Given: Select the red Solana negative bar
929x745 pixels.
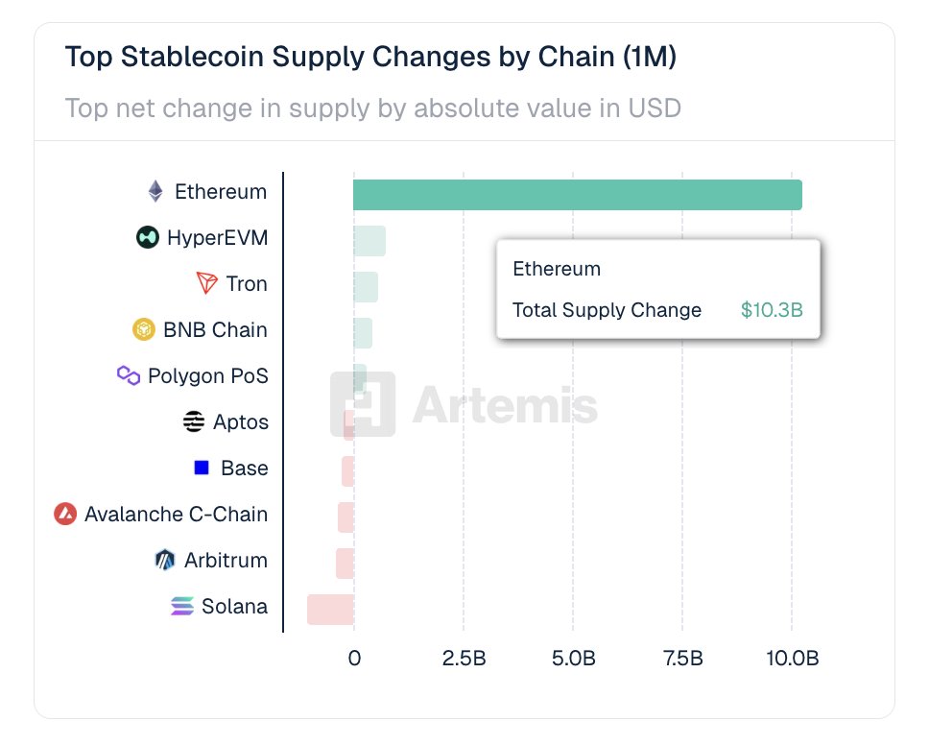Looking at the screenshot, I should (x=330, y=610).
